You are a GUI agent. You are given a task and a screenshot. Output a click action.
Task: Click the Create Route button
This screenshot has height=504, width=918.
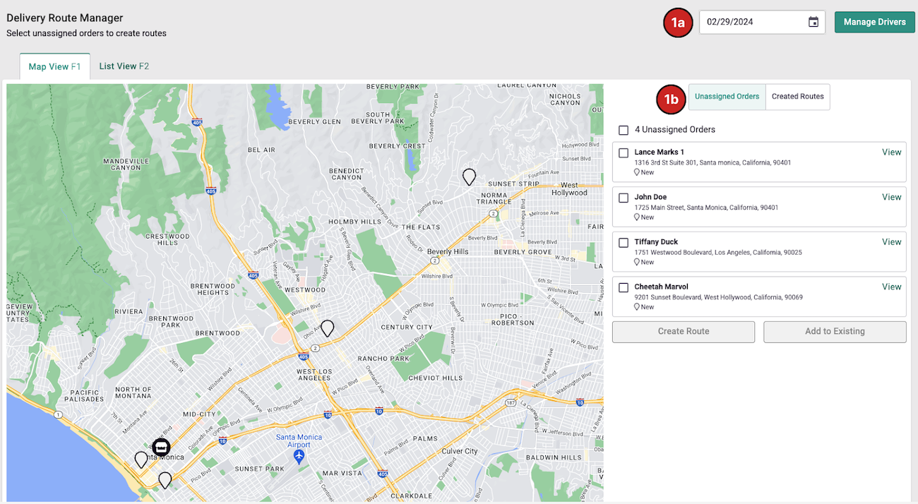coord(684,332)
